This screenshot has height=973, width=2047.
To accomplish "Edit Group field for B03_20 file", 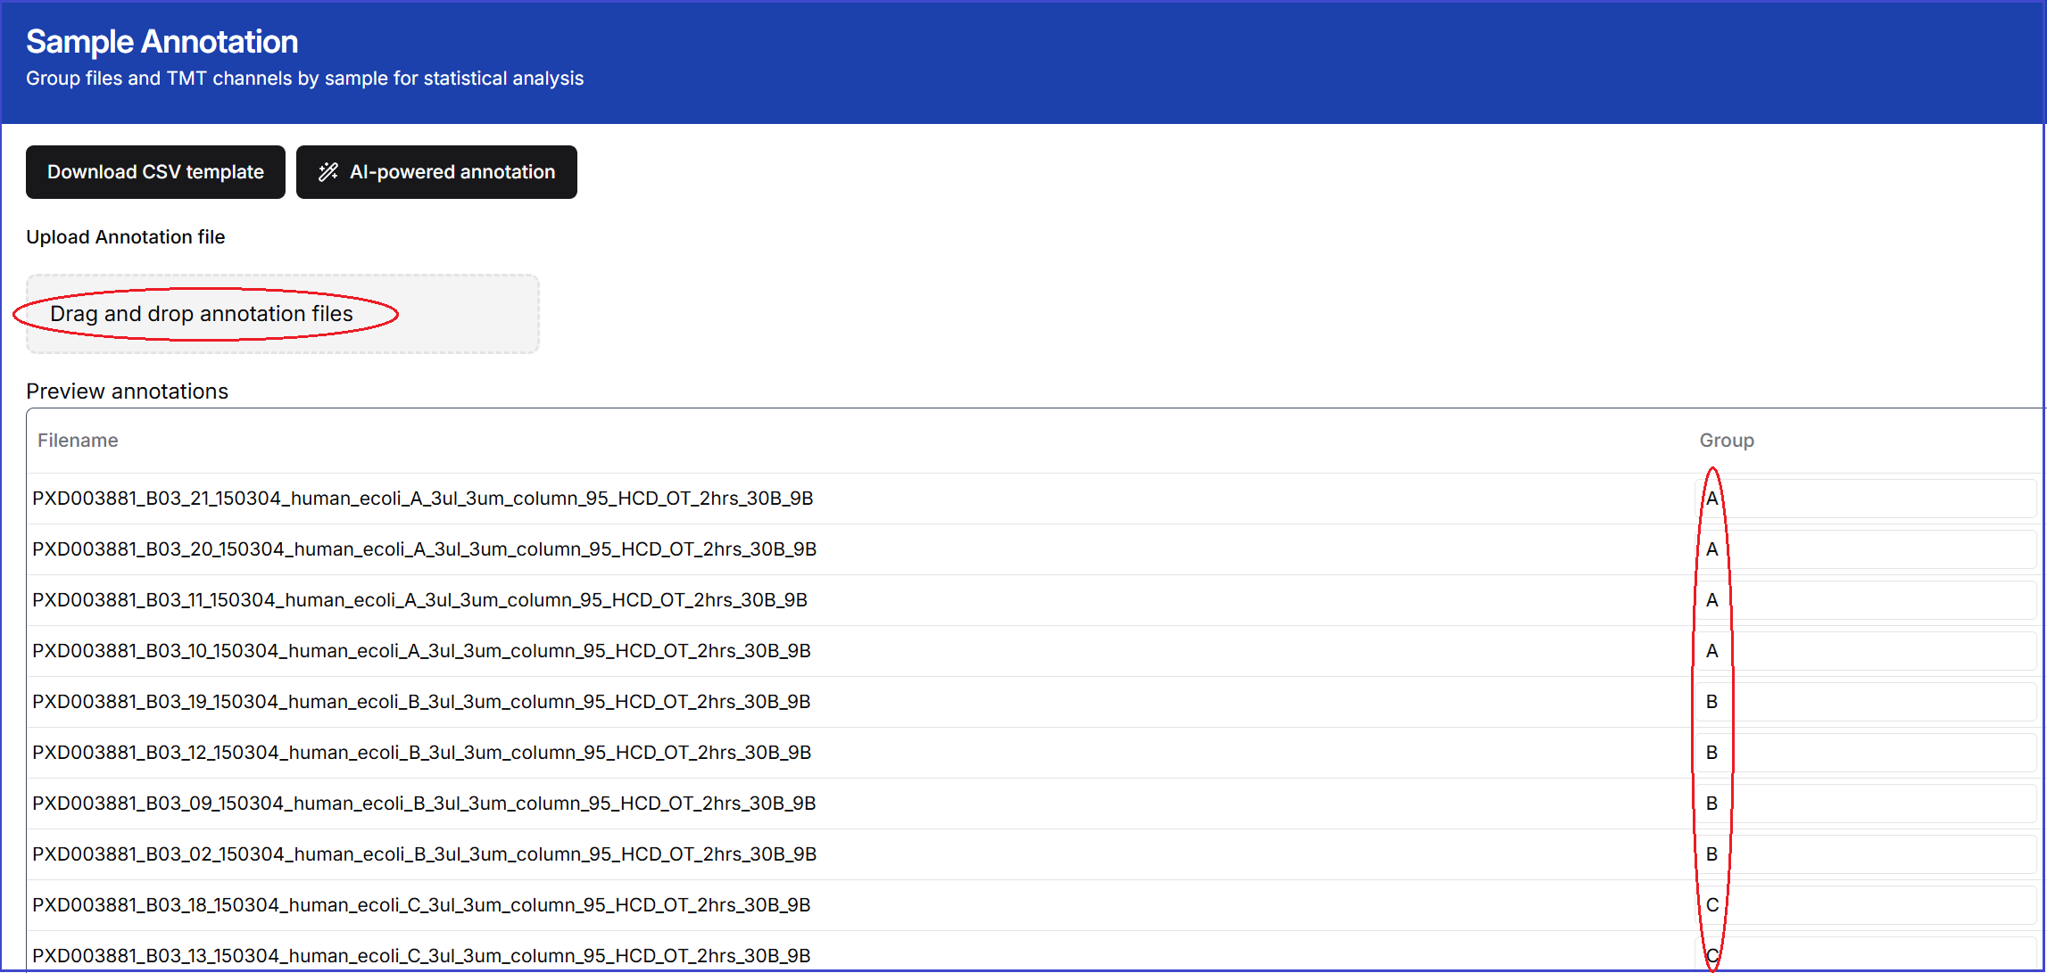I will [x=1865, y=549].
